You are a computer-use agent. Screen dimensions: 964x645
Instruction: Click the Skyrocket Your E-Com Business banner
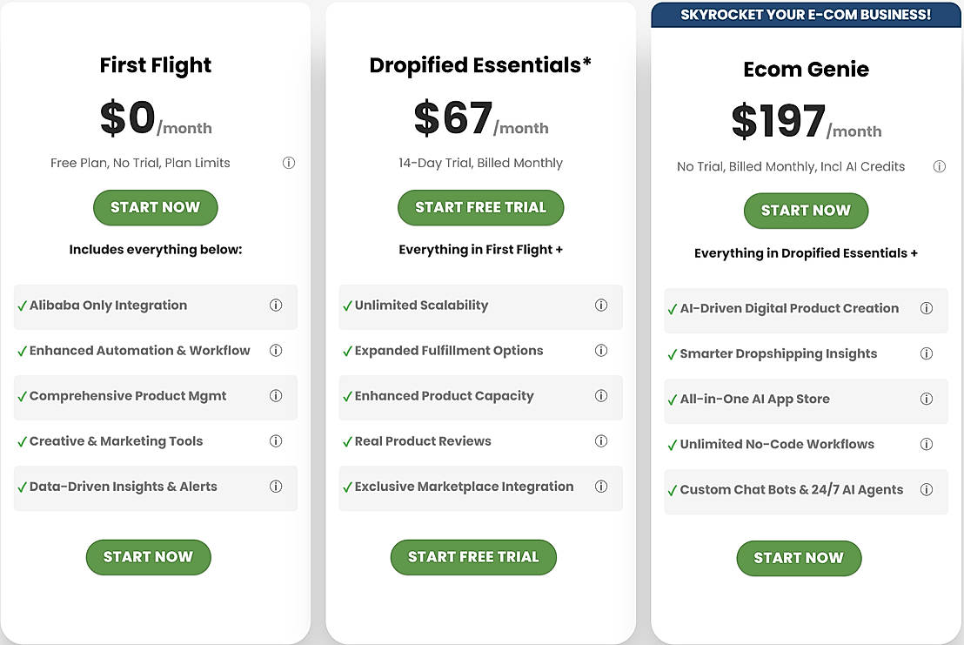pyautogui.click(x=806, y=15)
